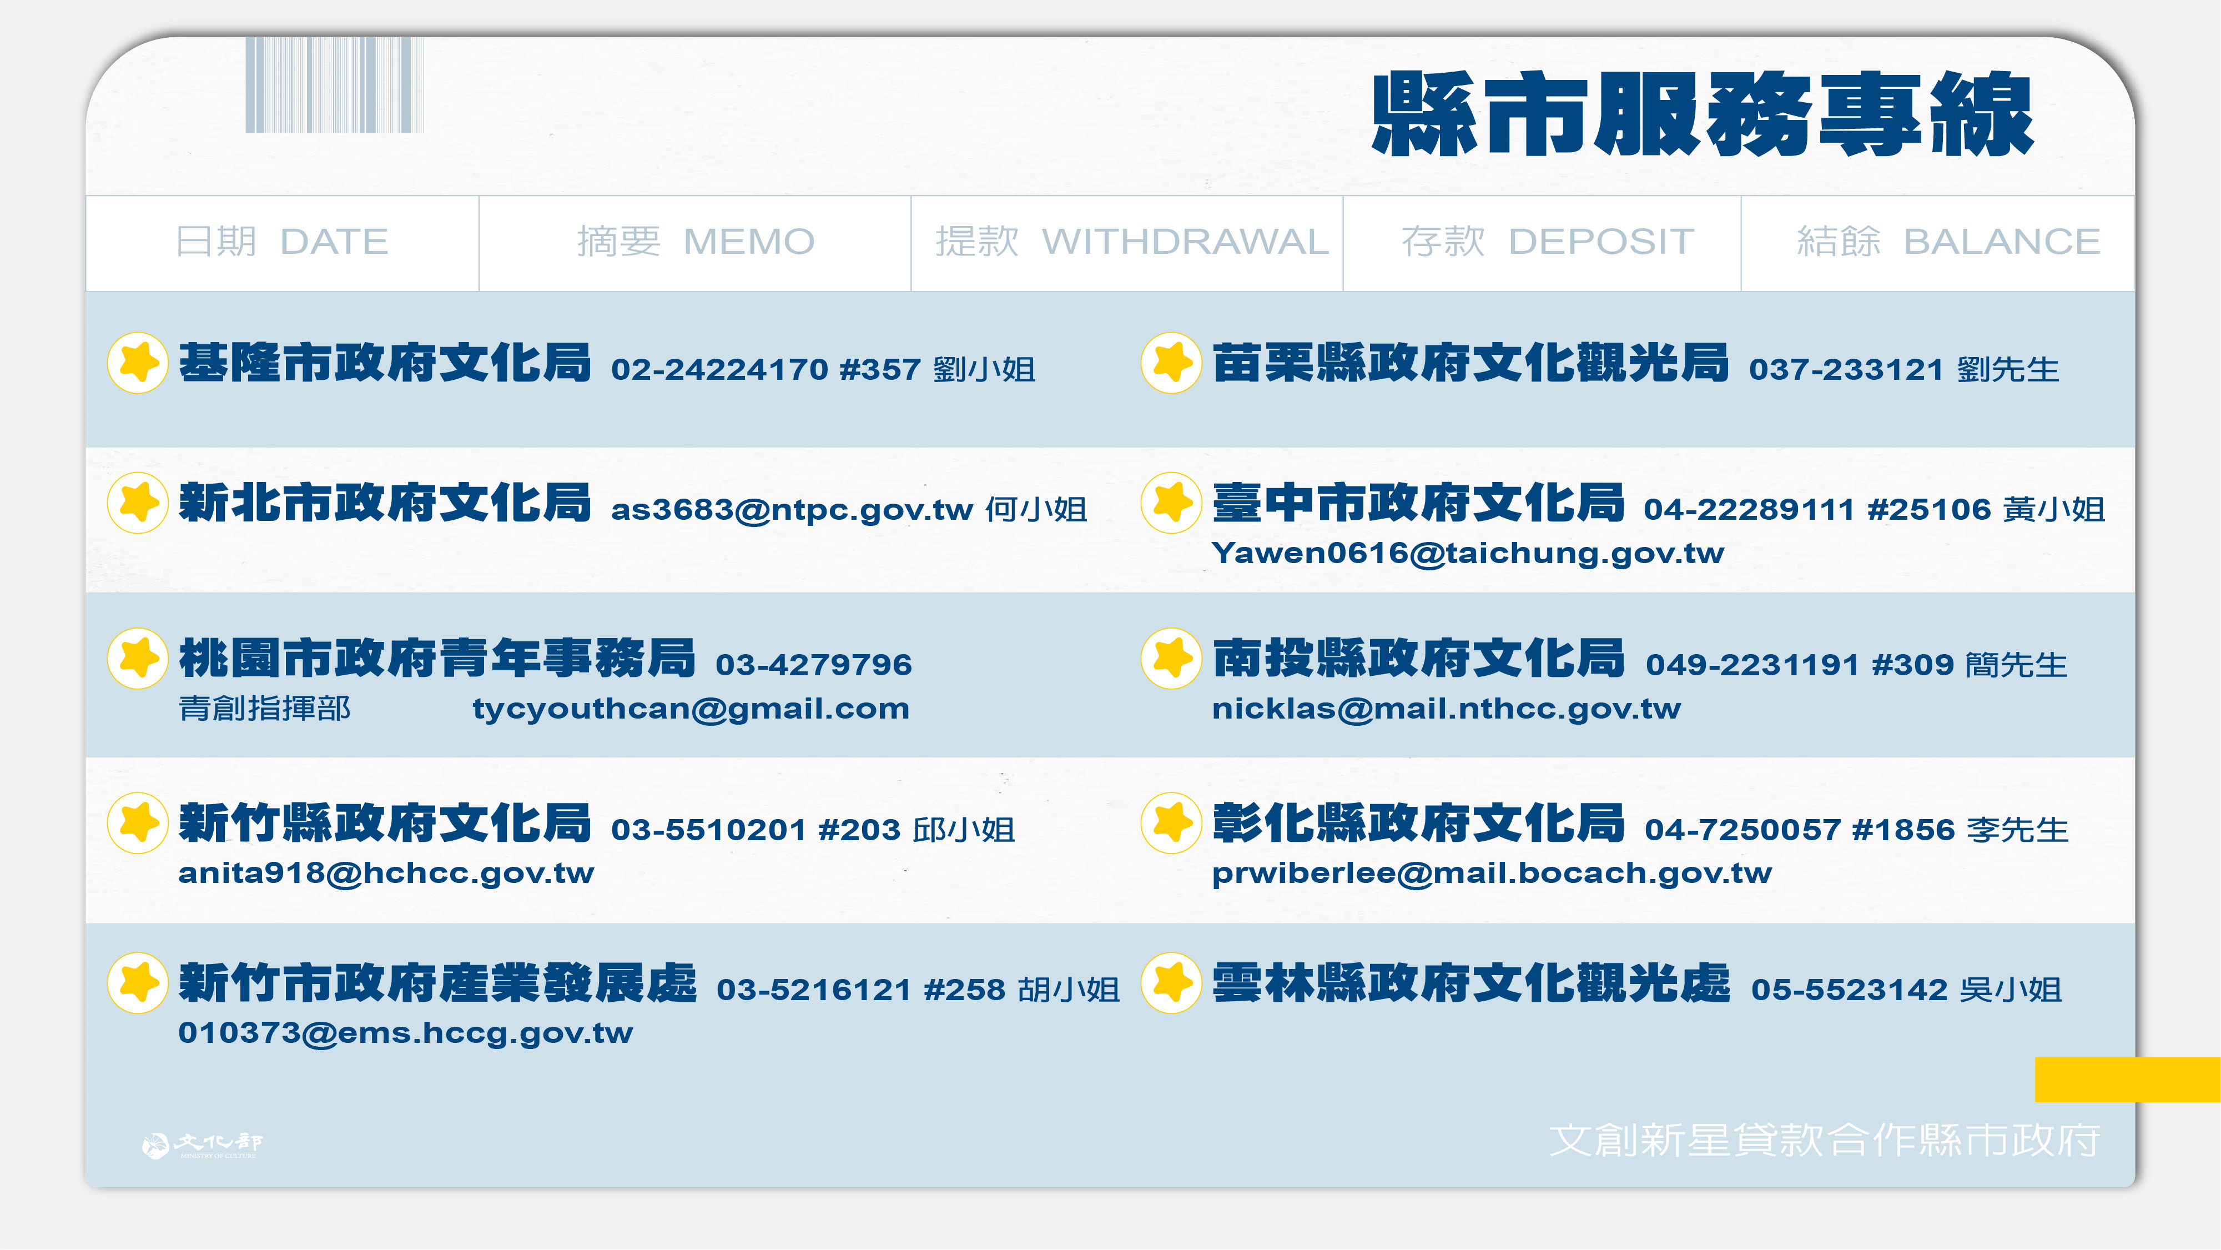Click star icon beside 新竹縣政府文化局
Screen dimensions: 2221x1250
click(137, 822)
